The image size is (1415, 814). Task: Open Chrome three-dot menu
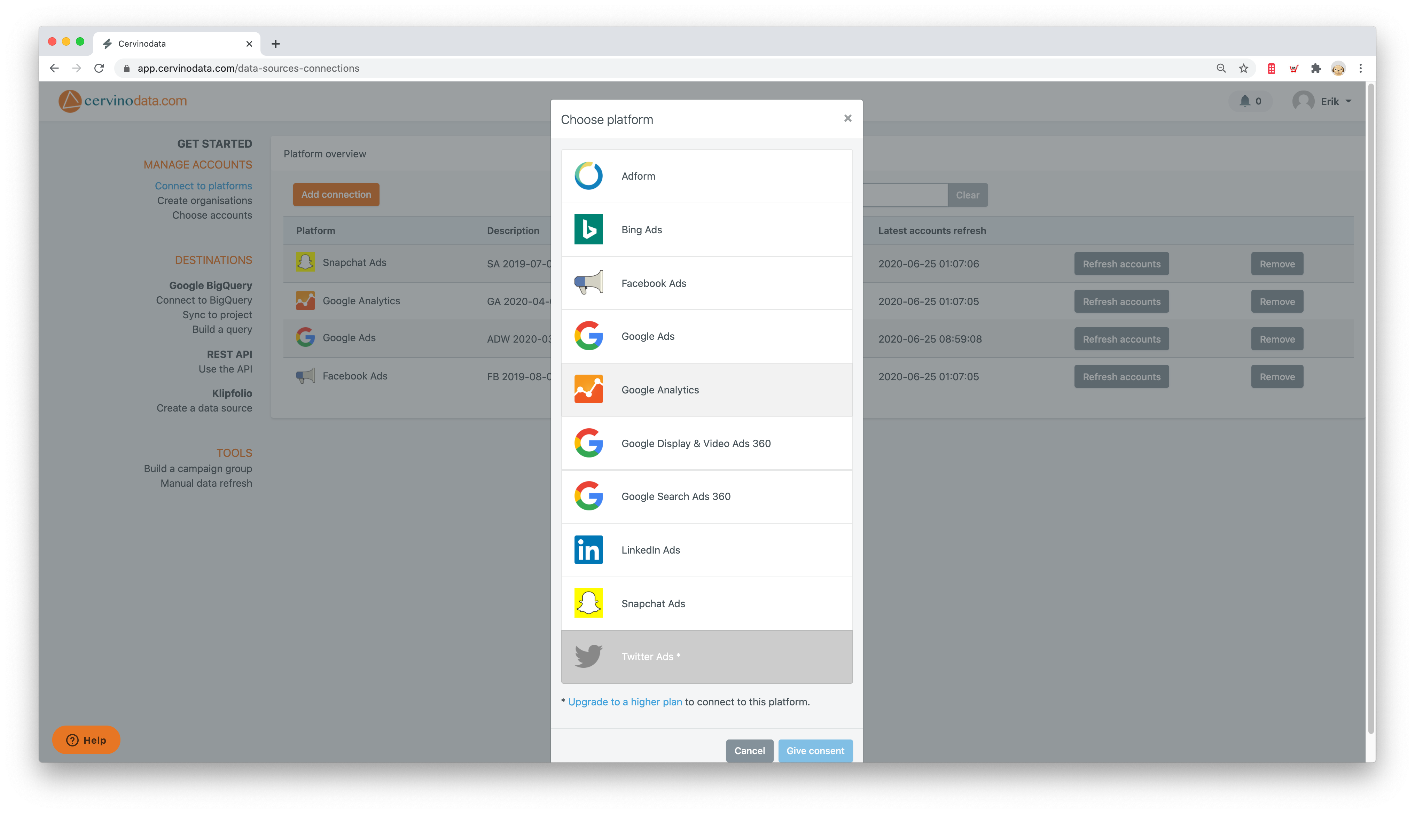pos(1361,68)
